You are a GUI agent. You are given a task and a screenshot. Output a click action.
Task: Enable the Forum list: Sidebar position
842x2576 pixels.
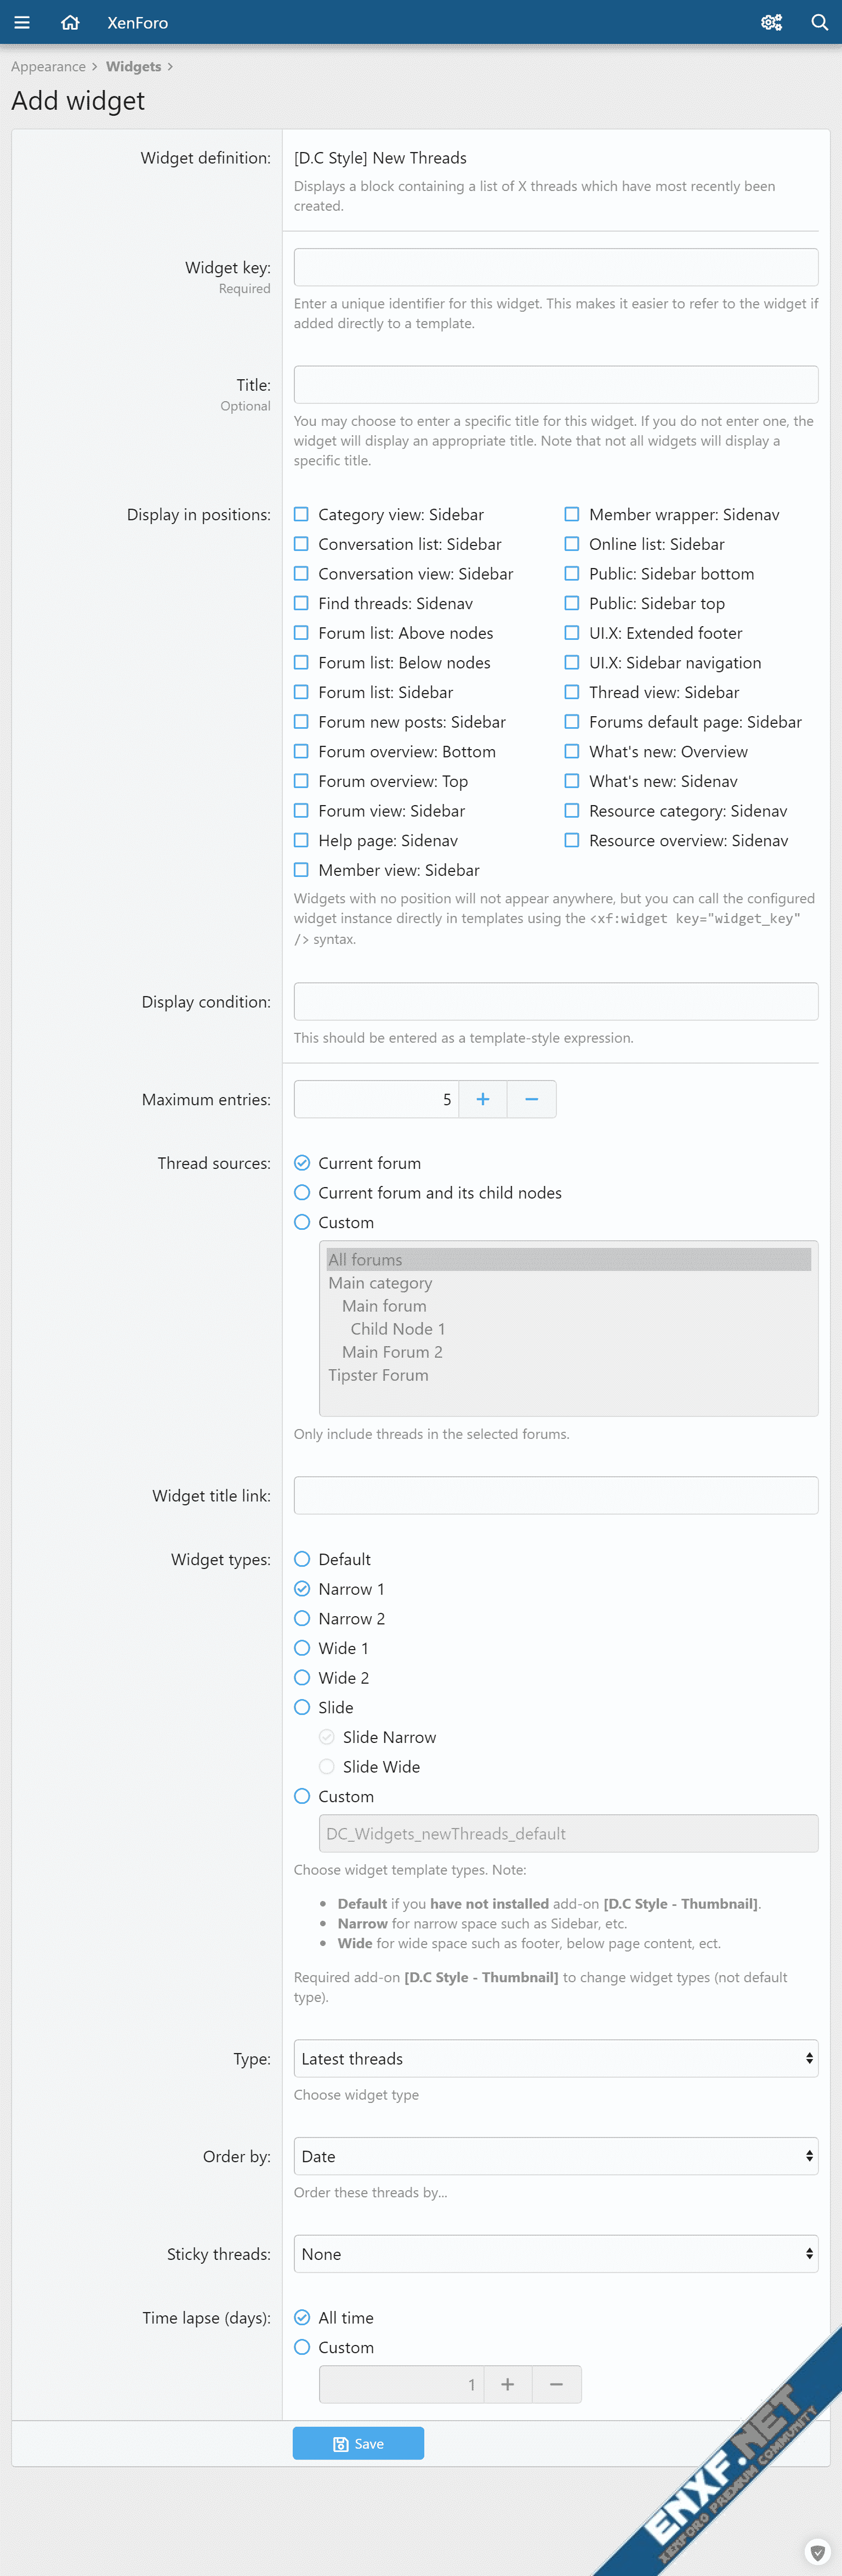(x=301, y=692)
